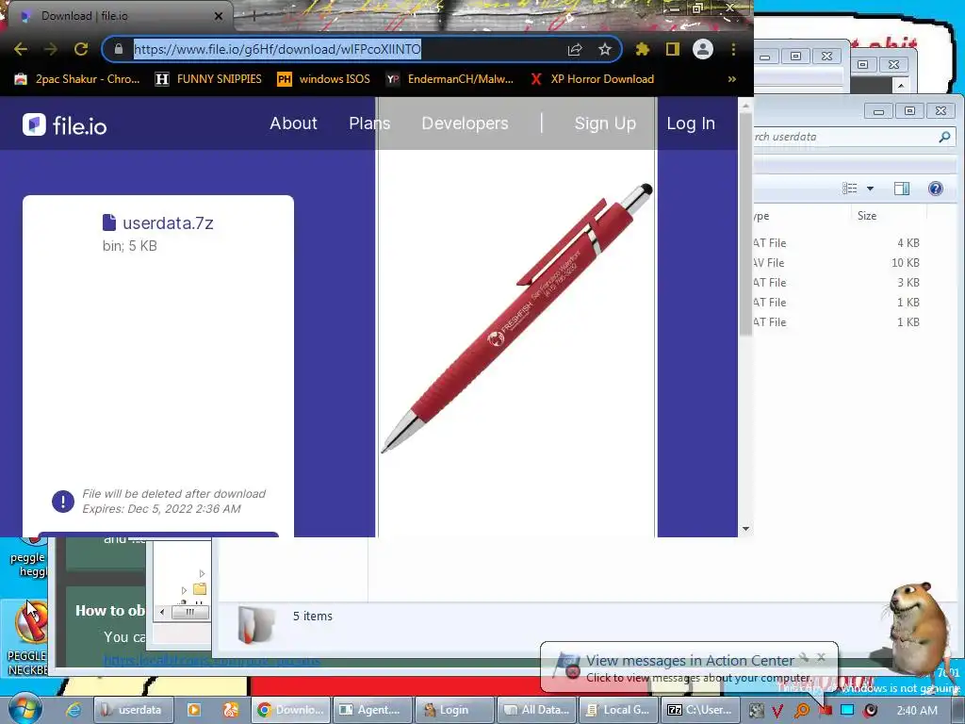
Task: Switch to the userdata taskbar window
Action: click(134, 710)
